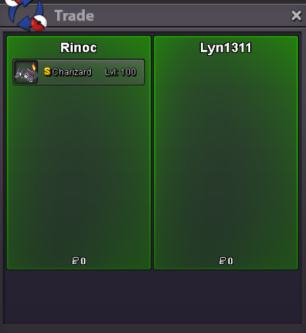This screenshot has height=333, width=306.
Task: Click Lyn1311's Pokédollar currency icon
Action: click(x=223, y=261)
